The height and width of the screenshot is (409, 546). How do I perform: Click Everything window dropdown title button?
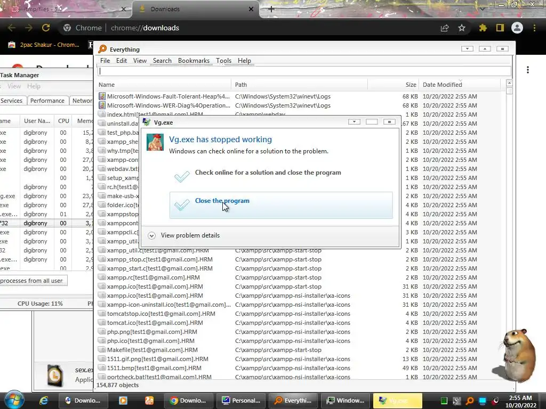click(x=467, y=48)
